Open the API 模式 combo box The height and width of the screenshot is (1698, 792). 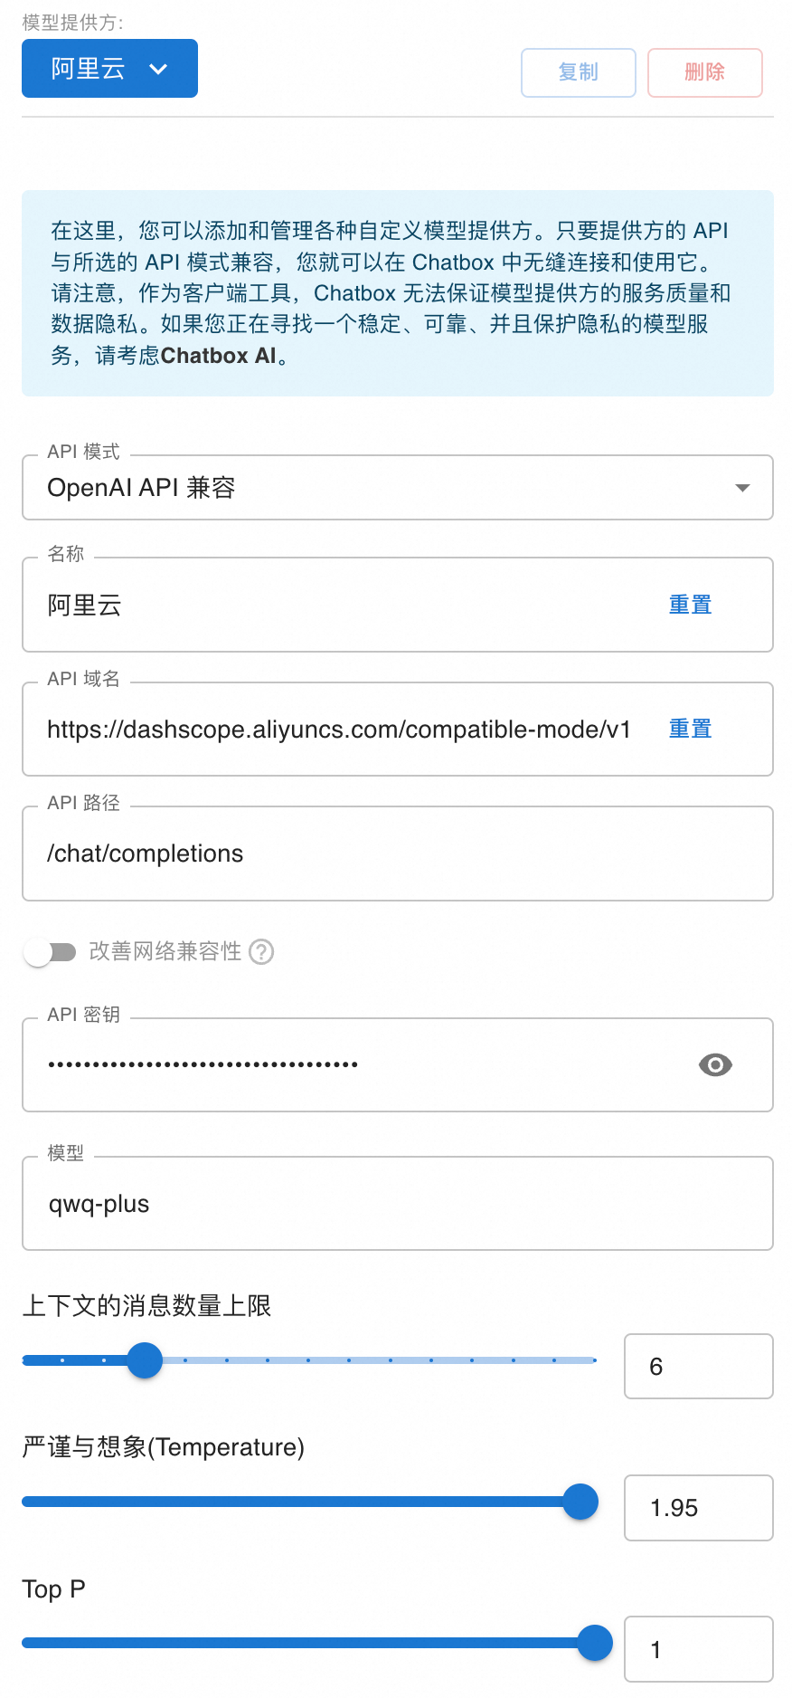[x=398, y=487]
